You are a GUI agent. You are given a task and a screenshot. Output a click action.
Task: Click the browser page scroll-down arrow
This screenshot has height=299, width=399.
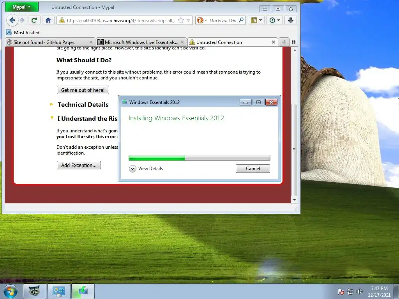pyautogui.click(x=295, y=200)
